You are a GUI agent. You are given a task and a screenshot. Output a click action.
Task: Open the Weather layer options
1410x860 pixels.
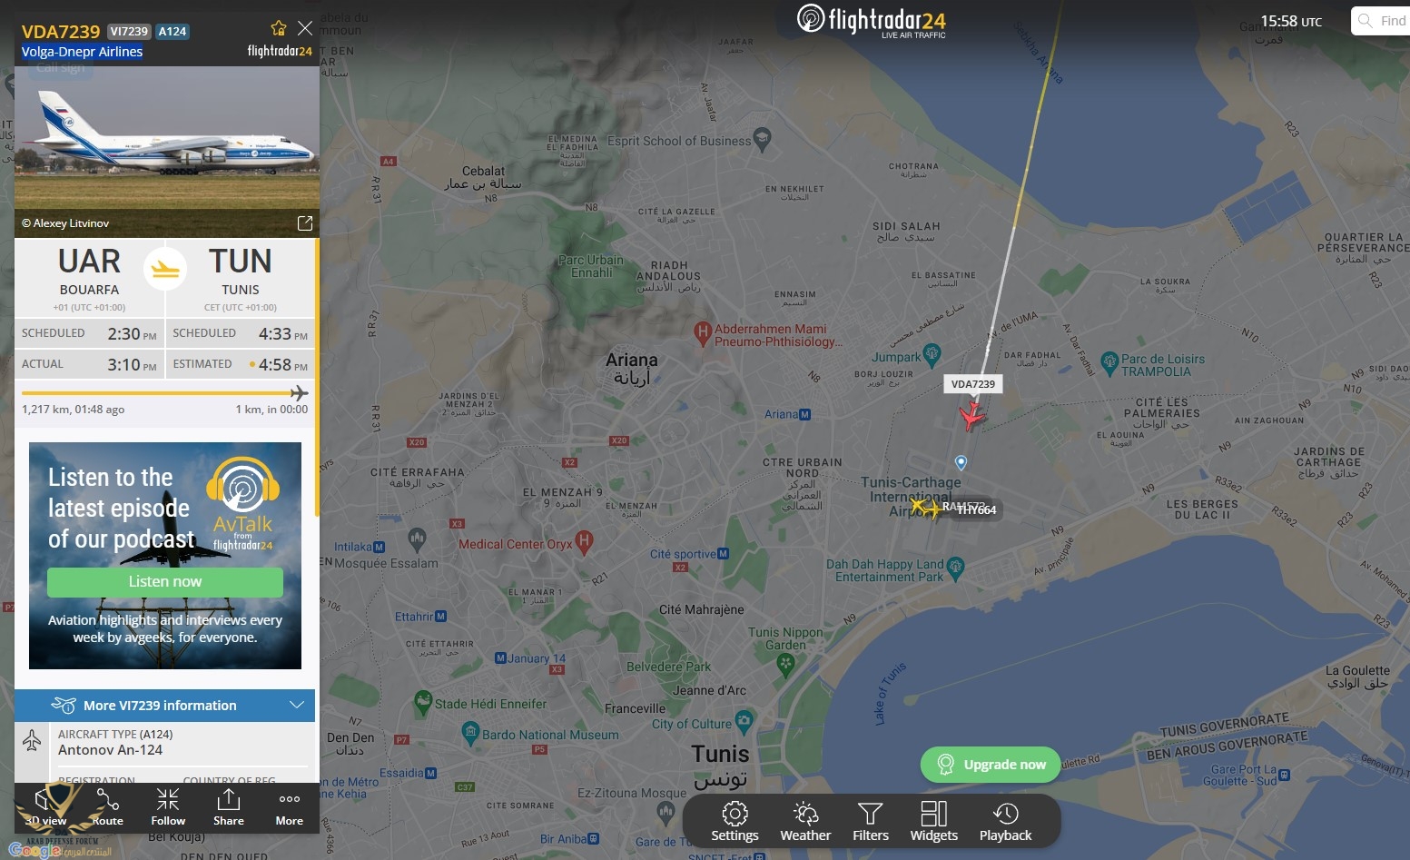coord(805,821)
